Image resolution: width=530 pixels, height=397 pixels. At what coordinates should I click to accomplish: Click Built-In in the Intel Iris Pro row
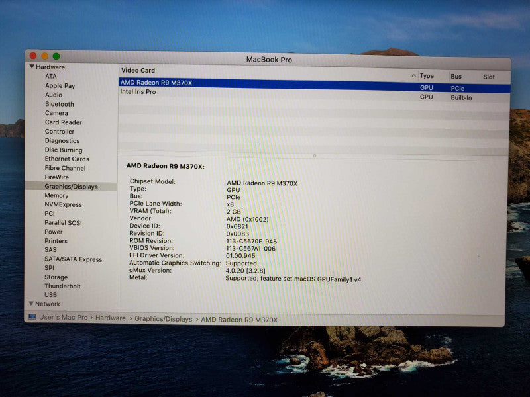point(461,97)
